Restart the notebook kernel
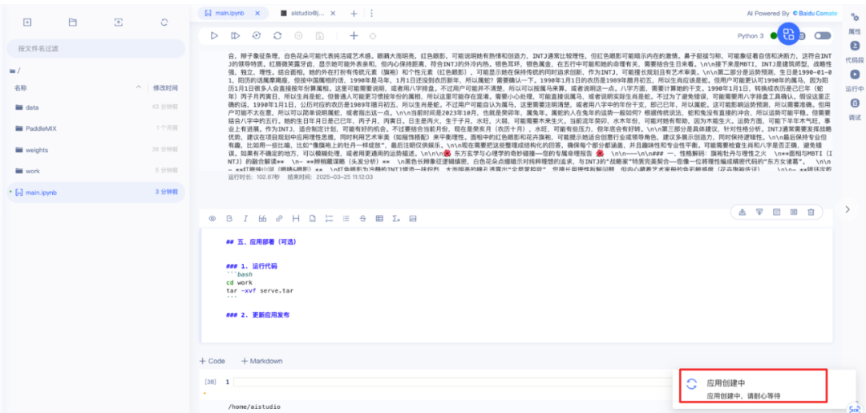This screenshot has height=413, width=866. pyautogui.click(x=277, y=35)
